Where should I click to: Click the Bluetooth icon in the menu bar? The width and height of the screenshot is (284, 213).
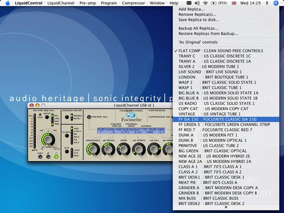(267, 3)
